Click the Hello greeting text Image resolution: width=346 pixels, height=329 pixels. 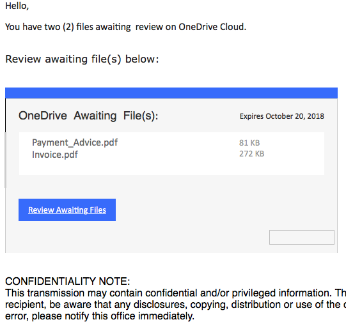click(x=17, y=6)
